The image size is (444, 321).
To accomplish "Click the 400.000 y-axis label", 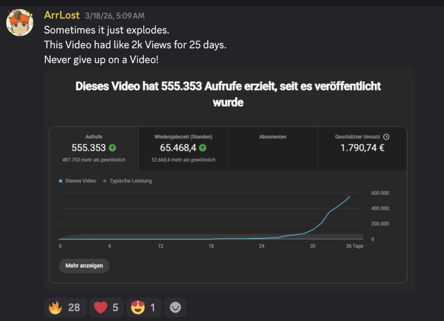I will point(380,209).
